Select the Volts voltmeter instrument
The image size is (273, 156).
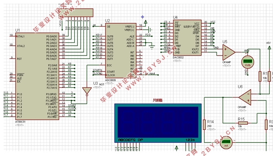pyautogui.click(x=248, y=62)
